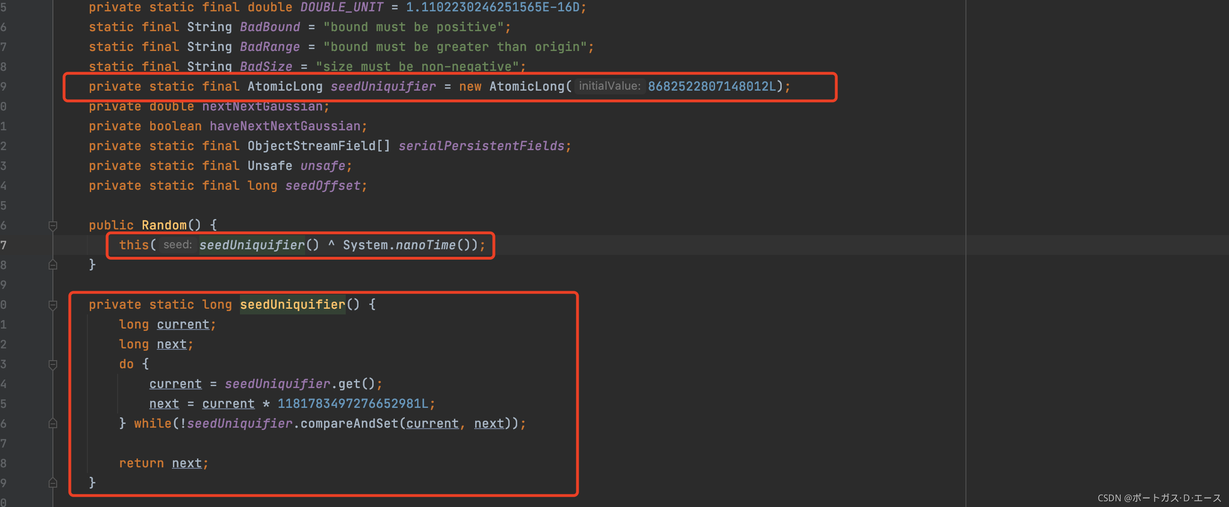The width and height of the screenshot is (1229, 507).
Task: Click the nextNextGaussian field declaration
Action: coord(265,106)
